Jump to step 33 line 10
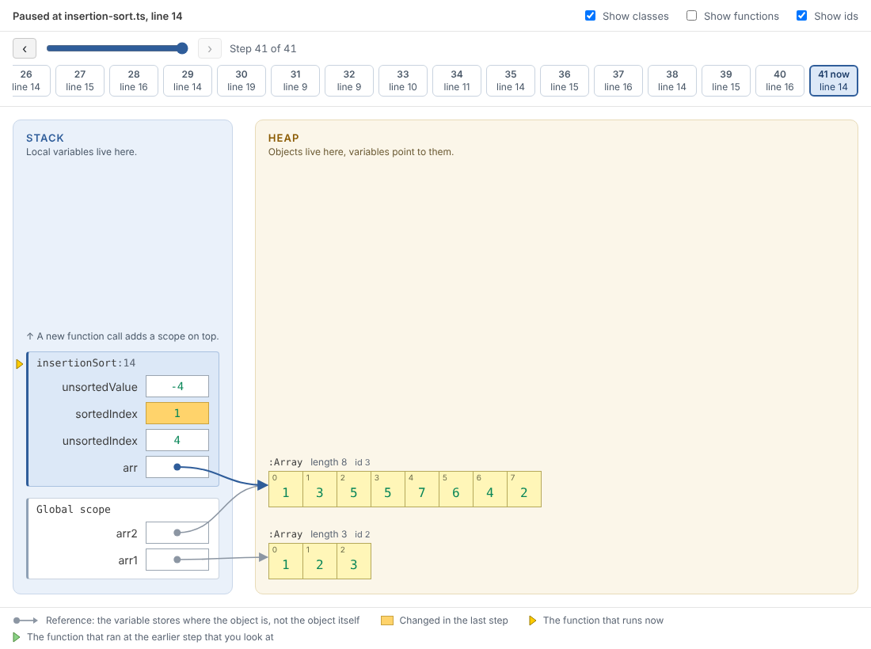This screenshot has height=649, width=871. pyautogui.click(x=403, y=81)
